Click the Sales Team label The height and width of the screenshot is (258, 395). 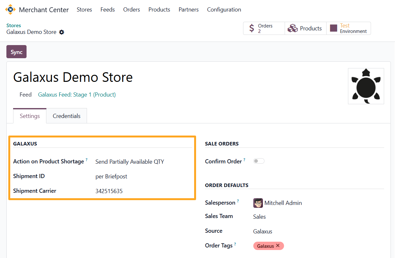(219, 216)
